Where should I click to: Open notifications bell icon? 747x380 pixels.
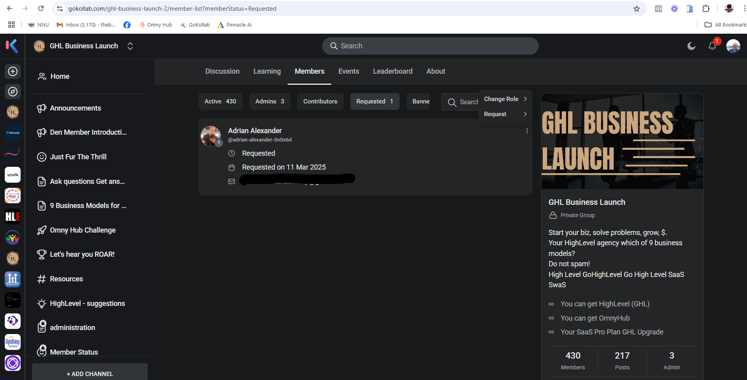712,46
